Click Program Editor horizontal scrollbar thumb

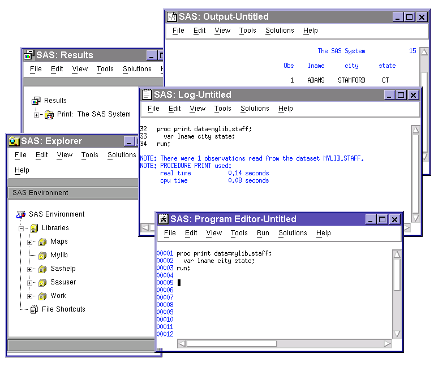point(231,344)
